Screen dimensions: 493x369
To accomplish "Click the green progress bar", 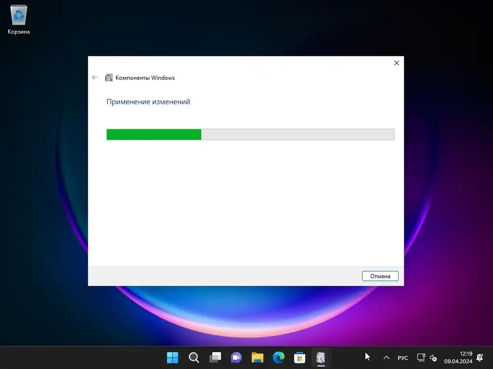I will click(x=250, y=135).
